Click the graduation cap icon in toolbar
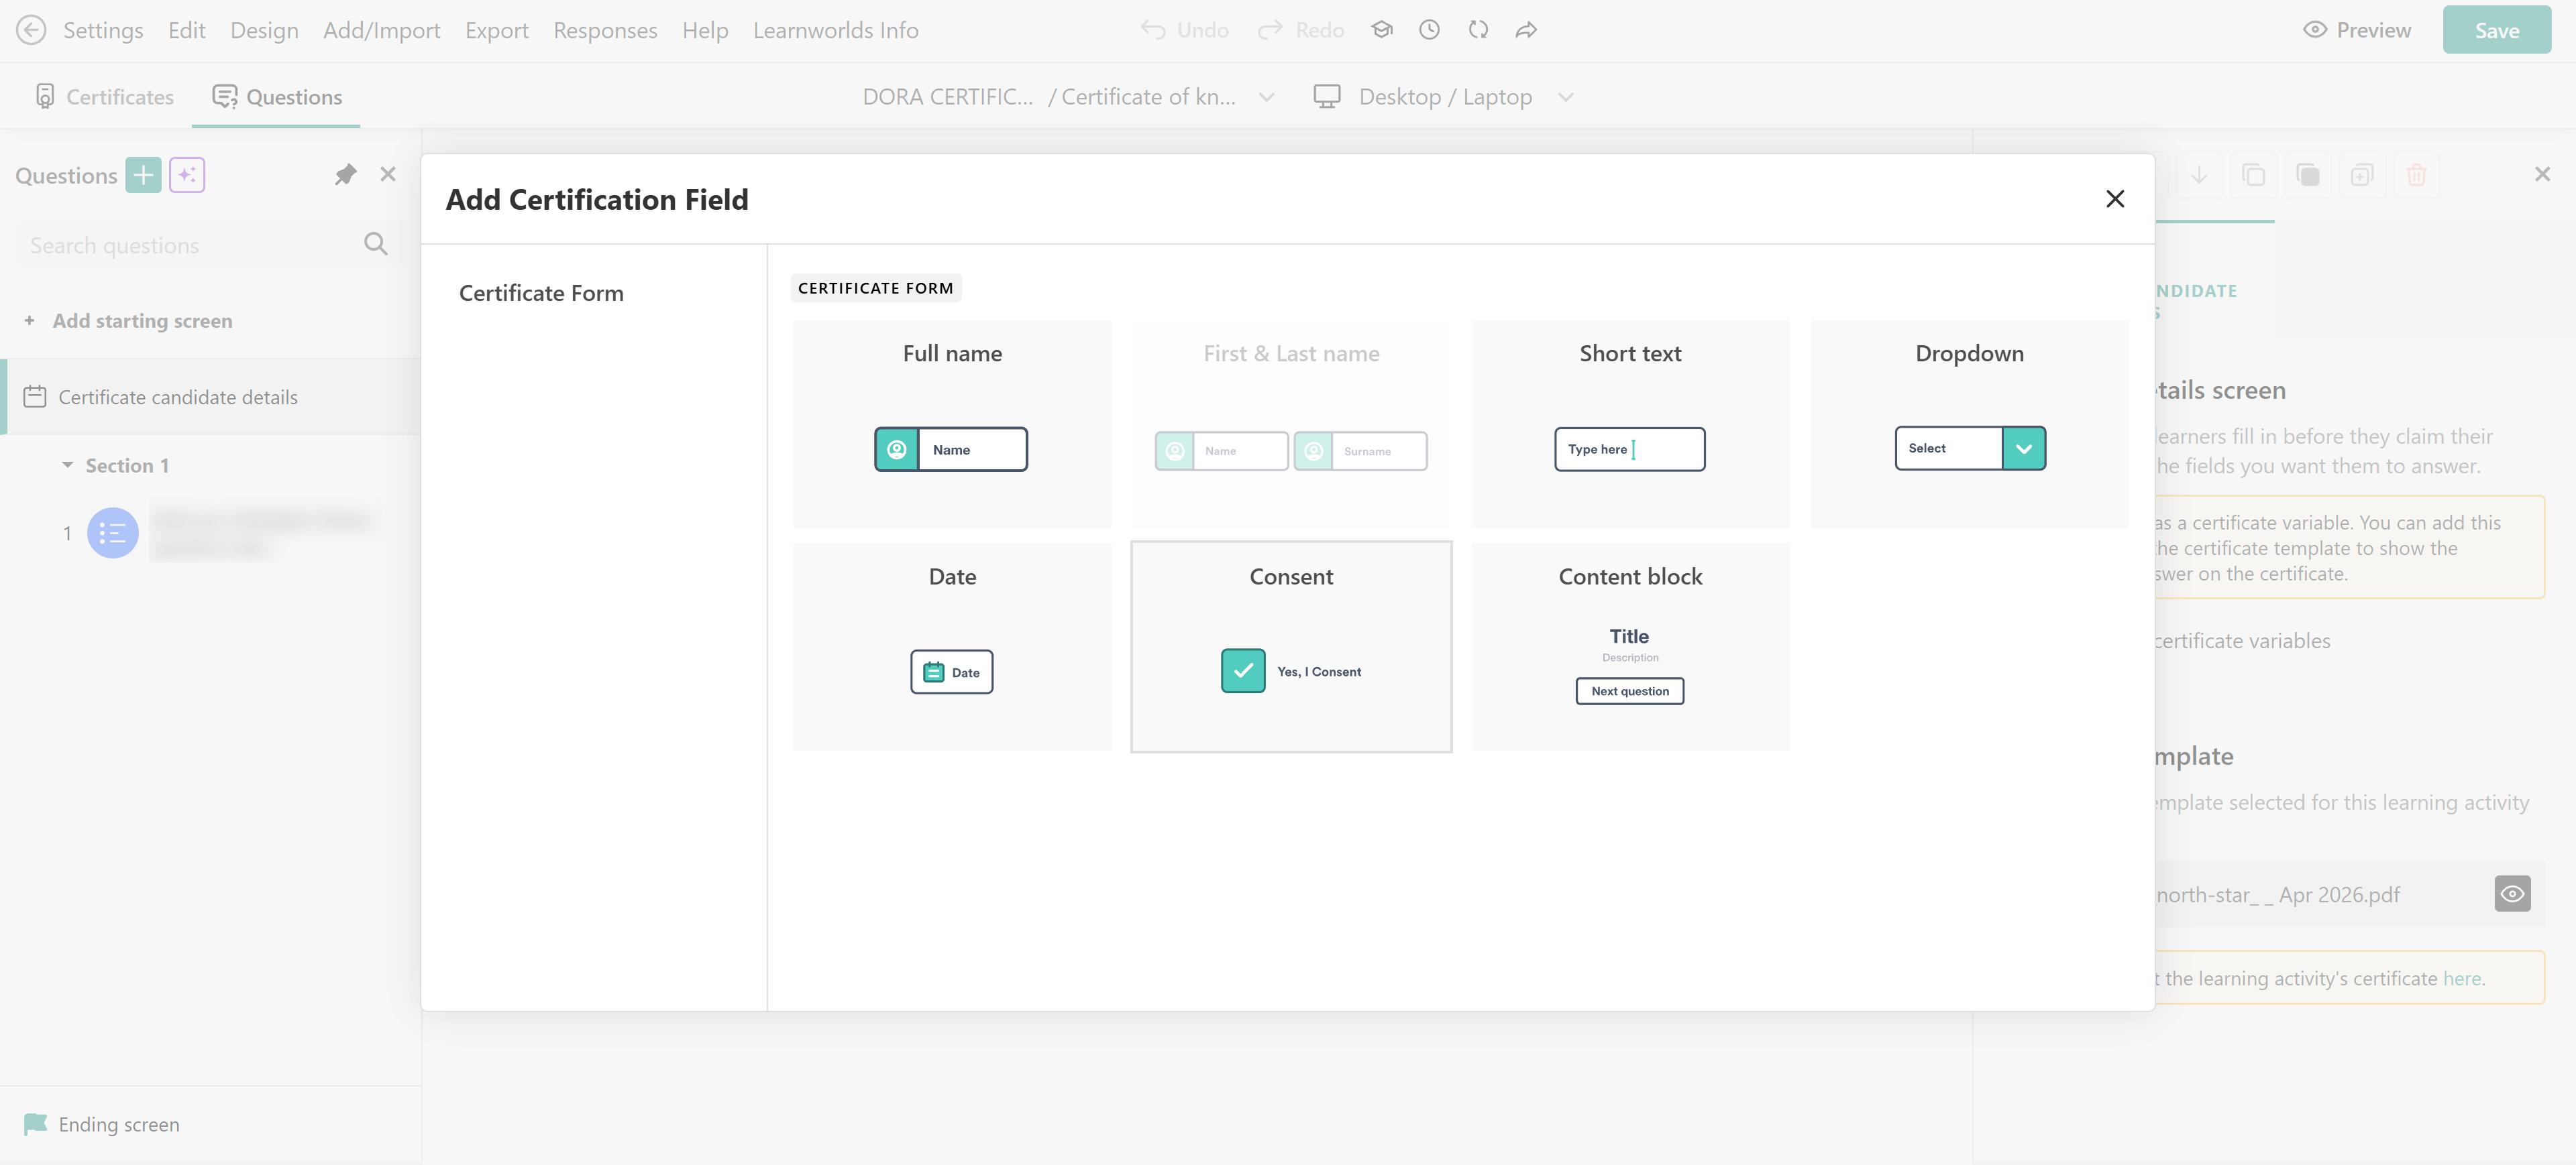Viewport: 2576px width, 1165px height. (1381, 30)
